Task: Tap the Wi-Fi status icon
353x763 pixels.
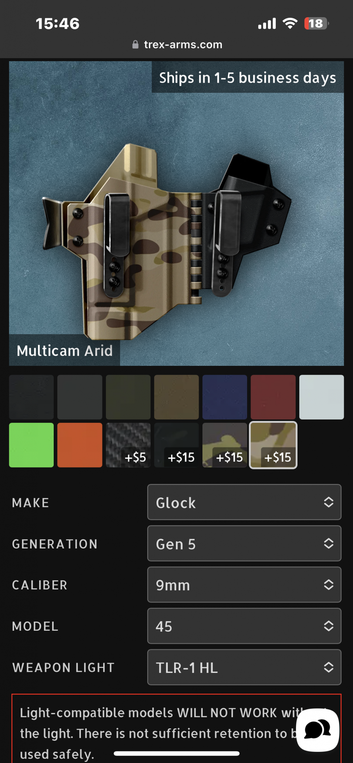Action: 290,23
